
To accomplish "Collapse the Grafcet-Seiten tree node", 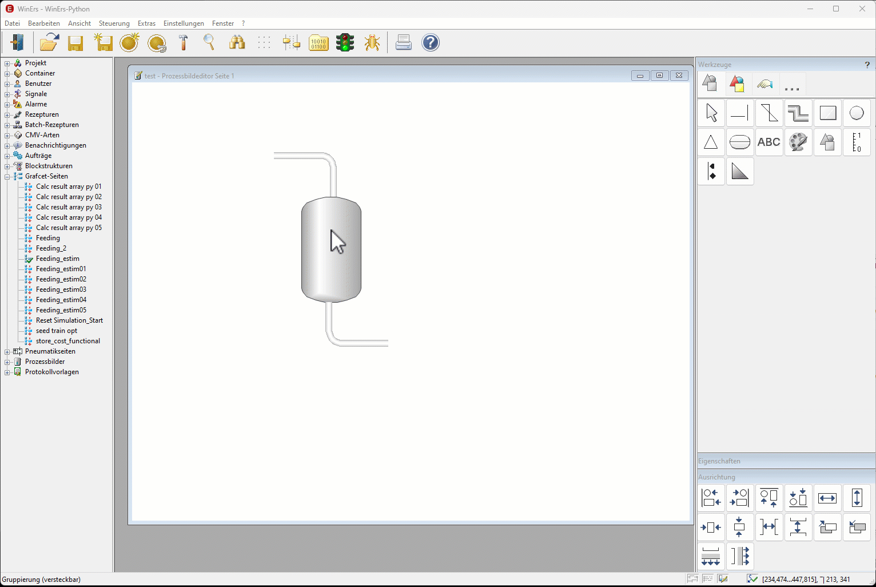I will [x=7, y=176].
